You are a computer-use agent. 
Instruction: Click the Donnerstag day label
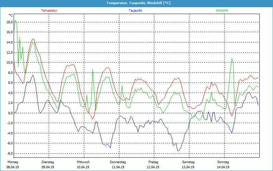[118, 162]
